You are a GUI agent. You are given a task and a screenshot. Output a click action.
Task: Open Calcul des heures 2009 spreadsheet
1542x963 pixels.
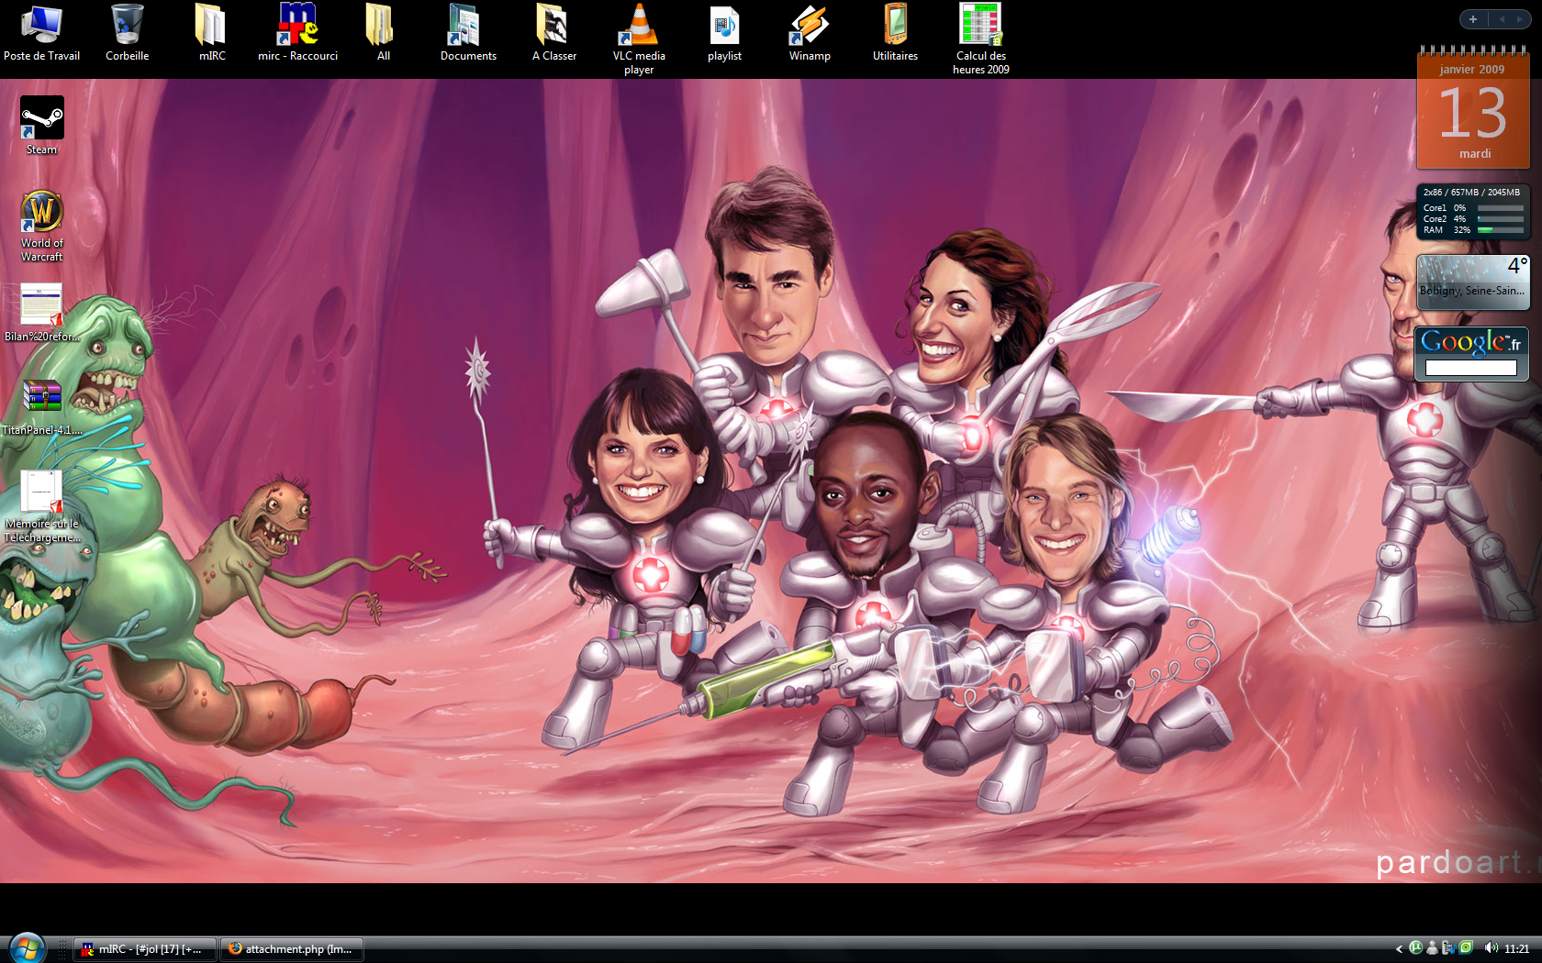980,39
